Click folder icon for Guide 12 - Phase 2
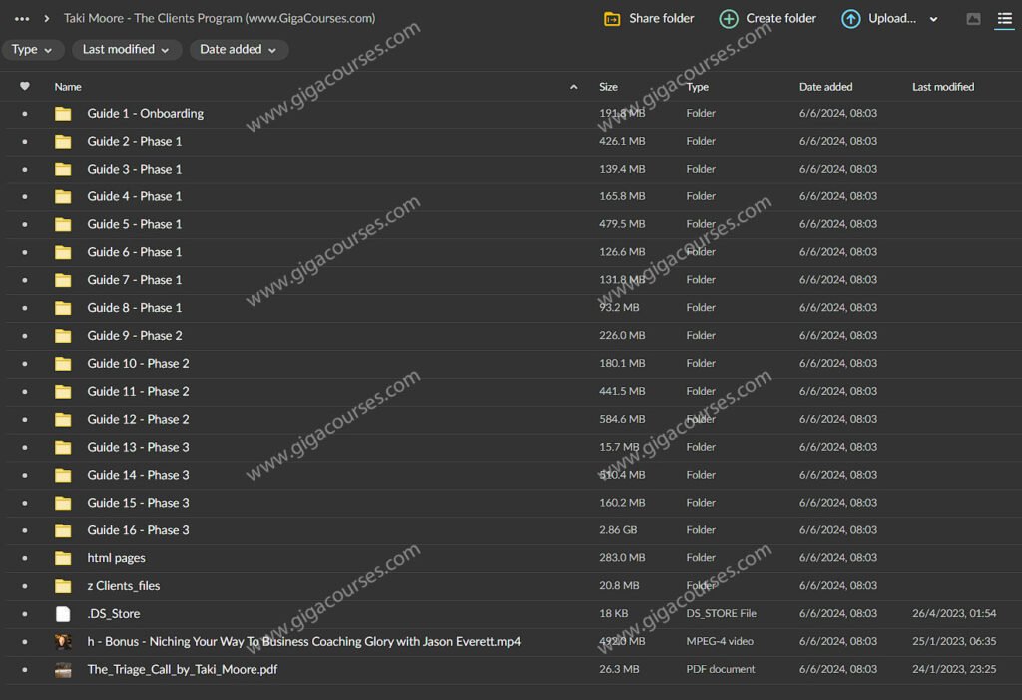 click(x=63, y=420)
